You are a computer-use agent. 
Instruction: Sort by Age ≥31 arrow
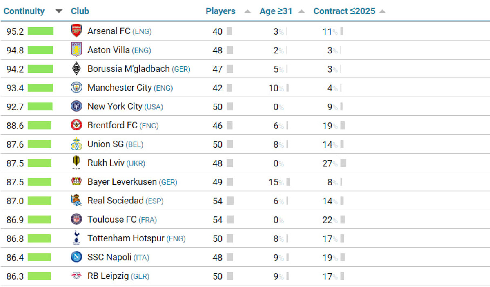point(301,11)
